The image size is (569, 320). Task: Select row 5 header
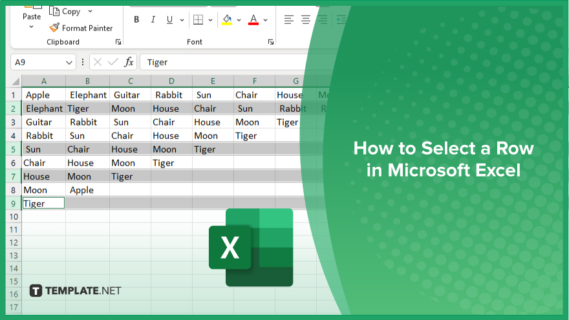14,149
